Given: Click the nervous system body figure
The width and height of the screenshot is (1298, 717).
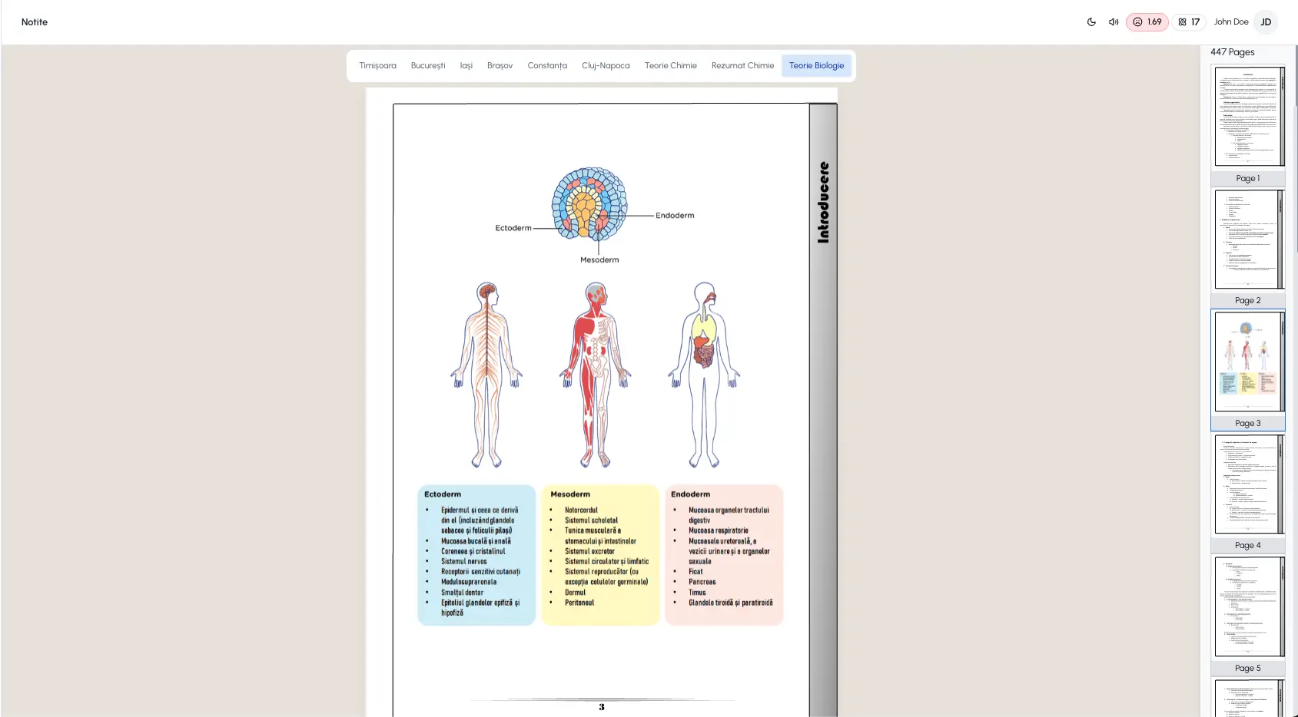Looking at the screenshot, I should [486, 375].
